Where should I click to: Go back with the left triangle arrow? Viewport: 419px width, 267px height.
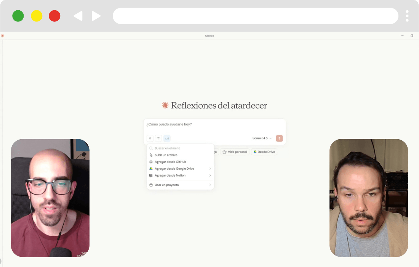coord(78,16)
